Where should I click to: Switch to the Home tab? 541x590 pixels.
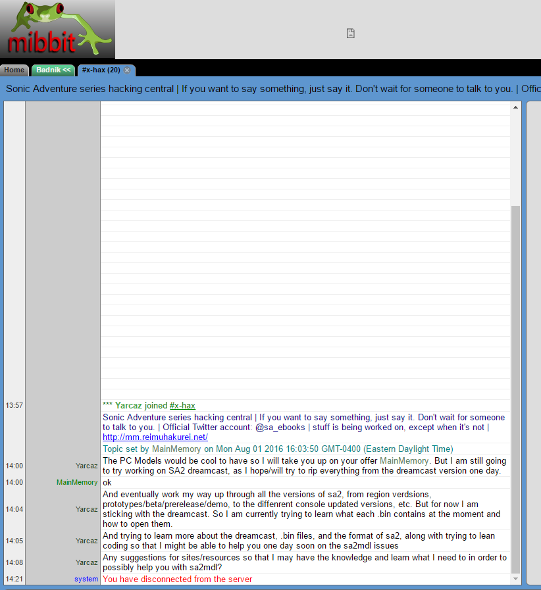pyautogui.click(x=14, y=70)
